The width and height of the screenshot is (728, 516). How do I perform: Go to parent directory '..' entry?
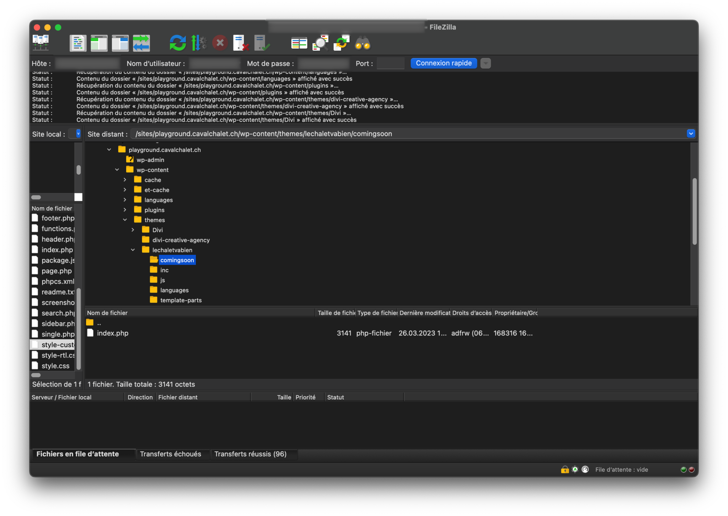click(99, 323)
